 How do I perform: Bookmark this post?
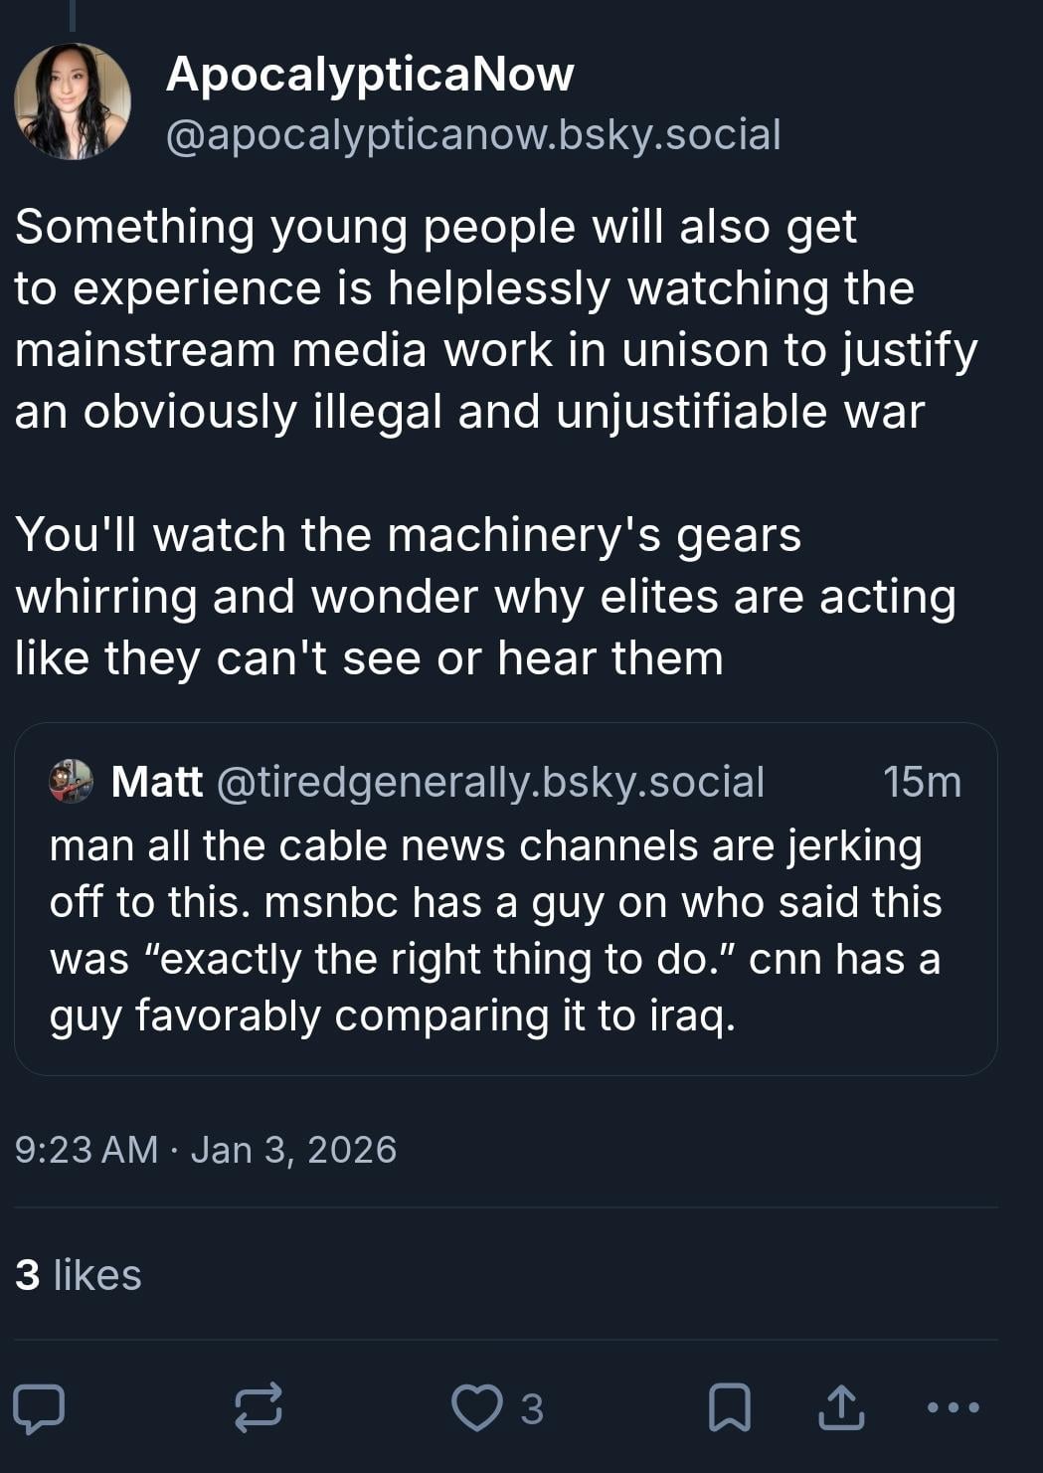coord(729,1407)
